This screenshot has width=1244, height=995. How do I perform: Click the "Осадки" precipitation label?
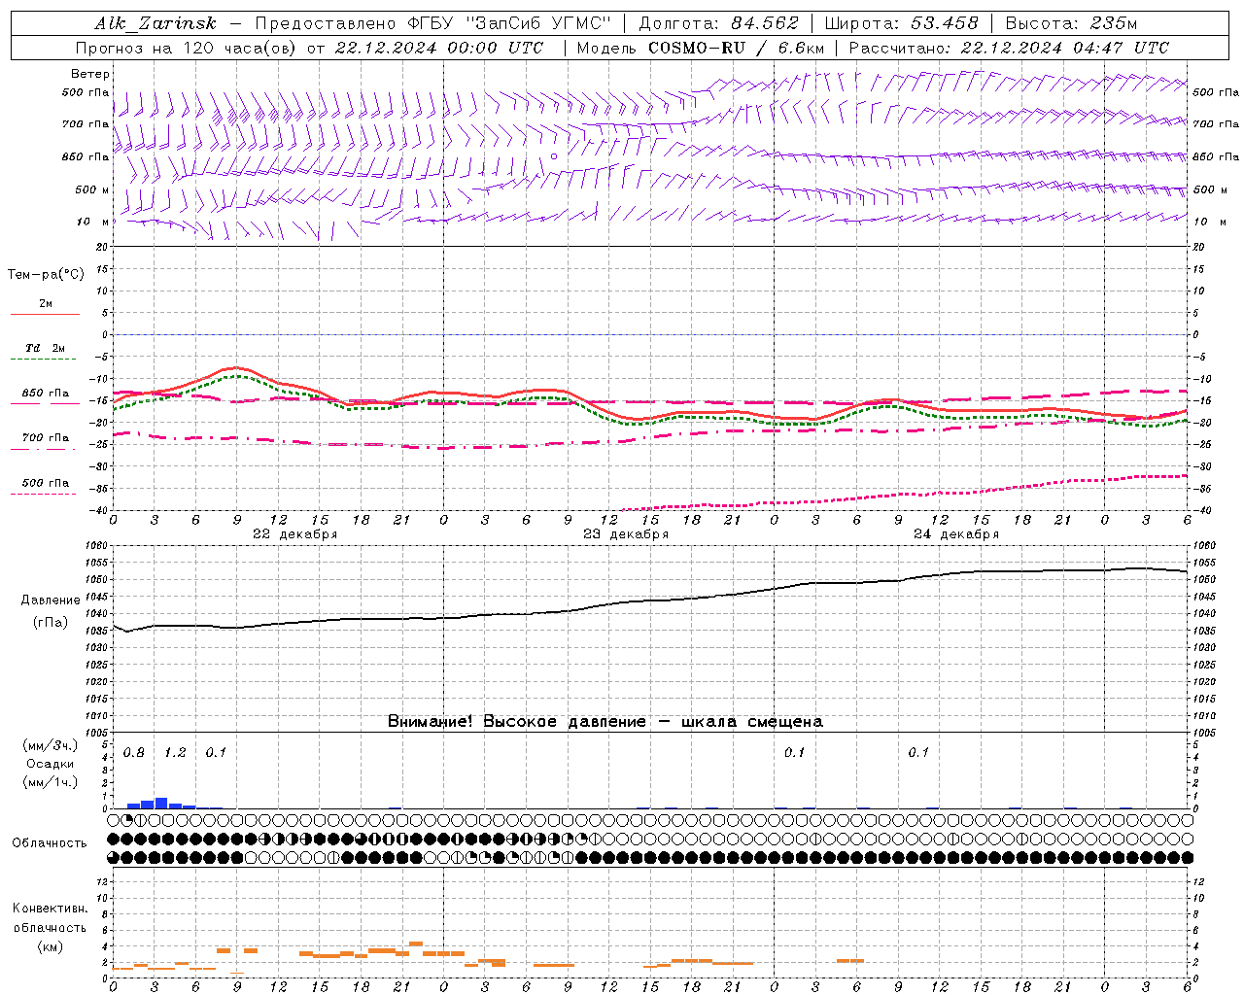(x=50, y=764)
